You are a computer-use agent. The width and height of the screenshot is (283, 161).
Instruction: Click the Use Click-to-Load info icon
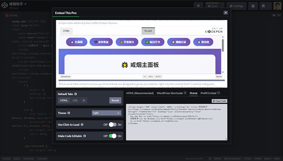coord(82,125)
